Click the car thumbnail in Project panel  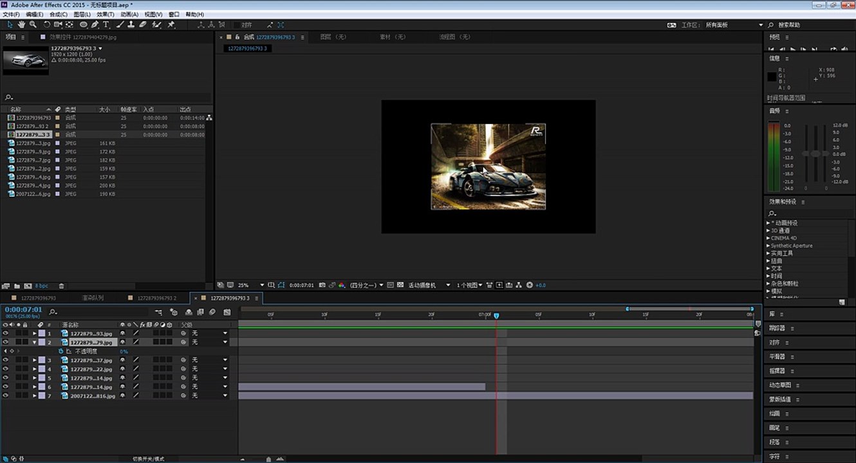coord(26,60)
